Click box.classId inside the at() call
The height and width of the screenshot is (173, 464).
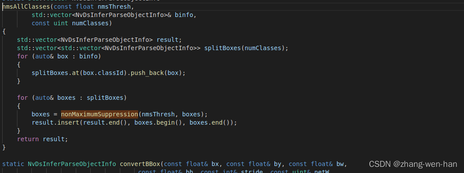coord(103,73)
